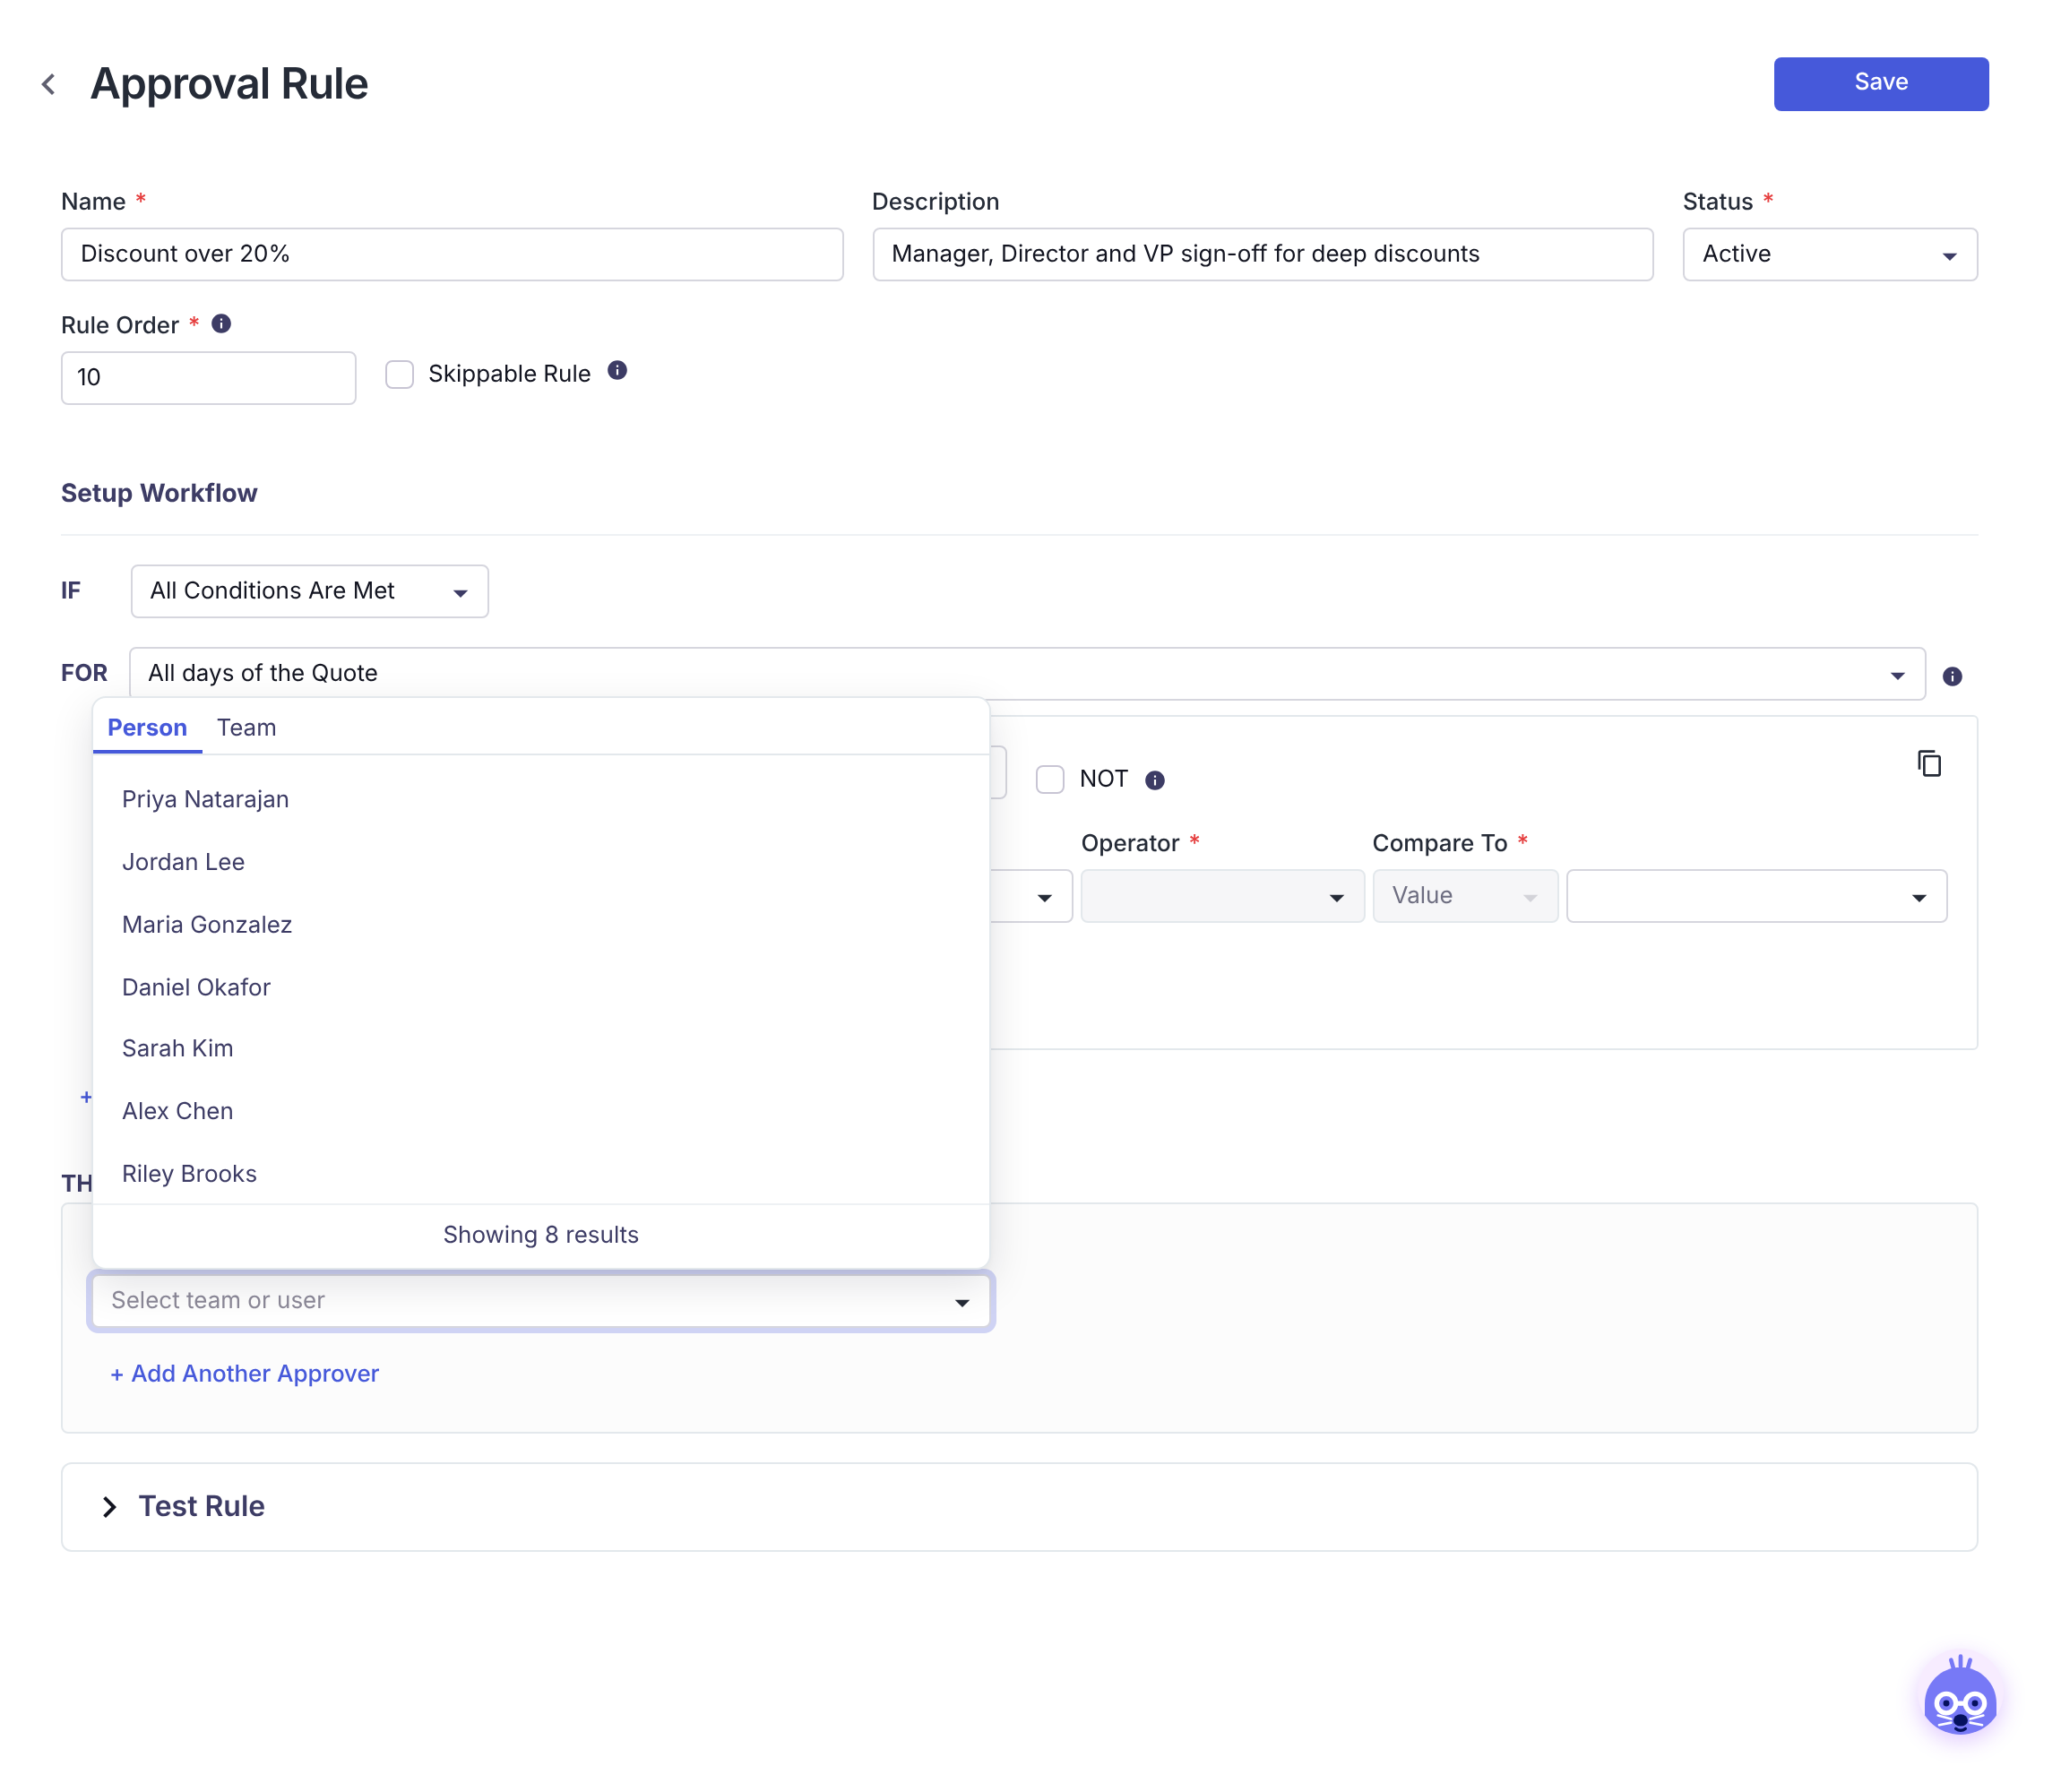Click the Description input field

pyautogui.click(x=1262, y=255)
